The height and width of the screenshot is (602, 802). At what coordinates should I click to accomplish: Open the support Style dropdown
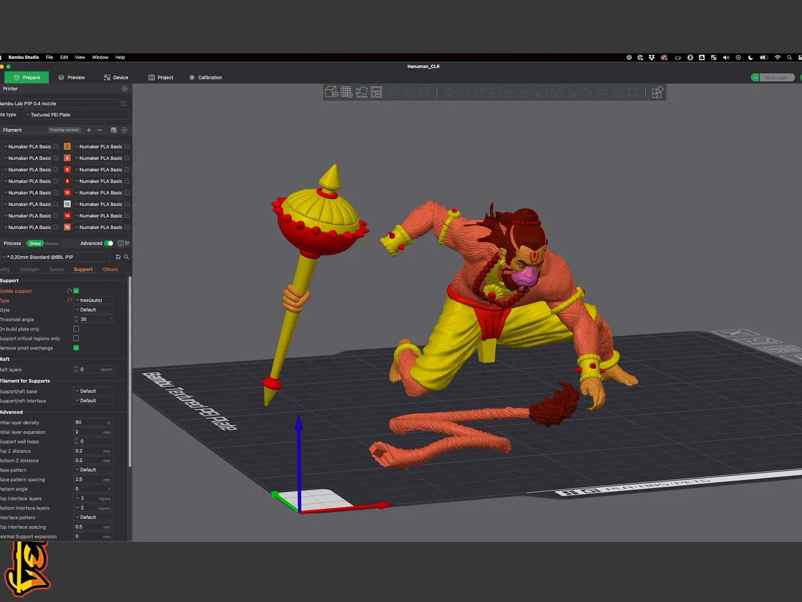coord(93,310)
